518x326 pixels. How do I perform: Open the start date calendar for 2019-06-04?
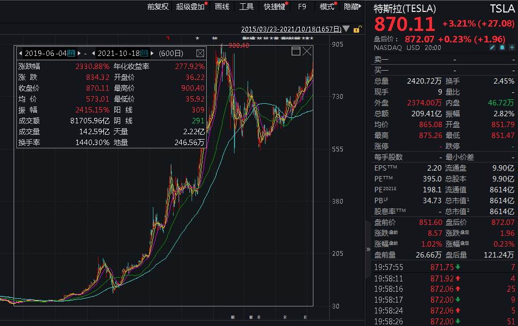pyautogui.click(x=71, y=53)
